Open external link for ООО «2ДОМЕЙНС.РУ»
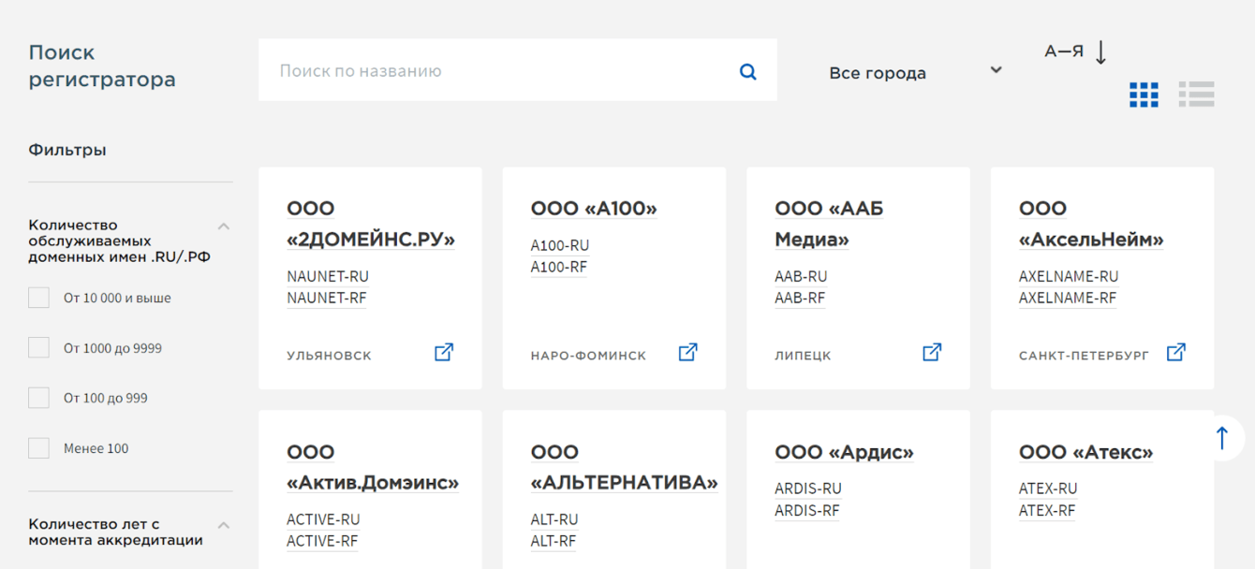The height and width of the screenshot is (569, 1255). click(x=444, y=353)
